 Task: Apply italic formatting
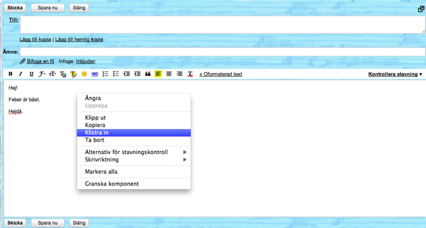(21, 74)
